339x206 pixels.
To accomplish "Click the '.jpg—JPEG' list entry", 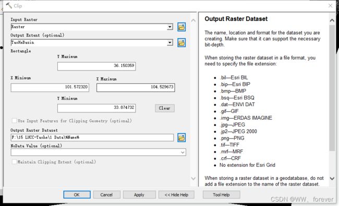I will (x=233, y=124).
